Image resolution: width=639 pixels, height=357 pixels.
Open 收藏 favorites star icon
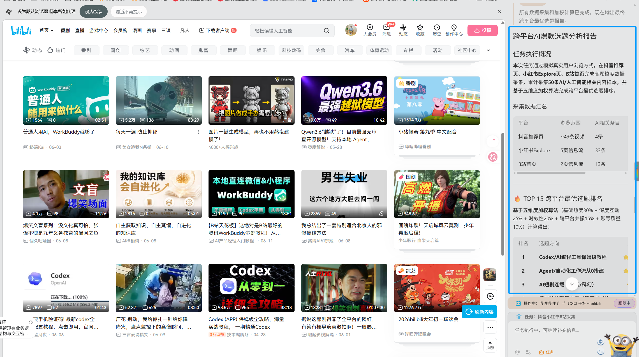420,30
